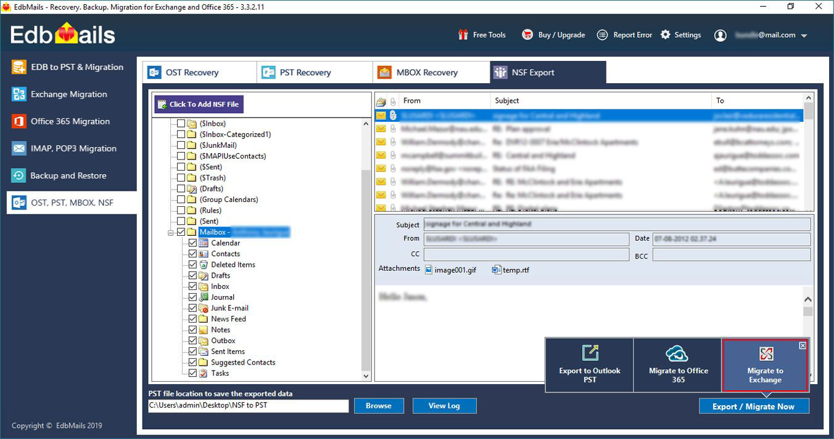The height and width of the screenshot is (439, 834).
Task: Uncheck the Mailbox root checkbox
Action: (181, 232)
